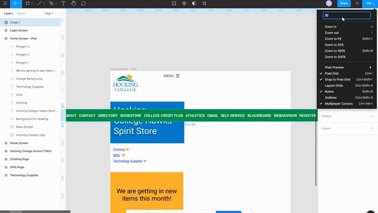Choose Zoom in from menu
378x213 pixels.
tap(347, 27)
